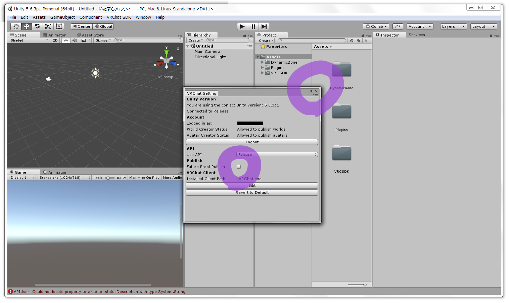Click the search by label icon in Project
Screen dimensions: 509x303
359,41
